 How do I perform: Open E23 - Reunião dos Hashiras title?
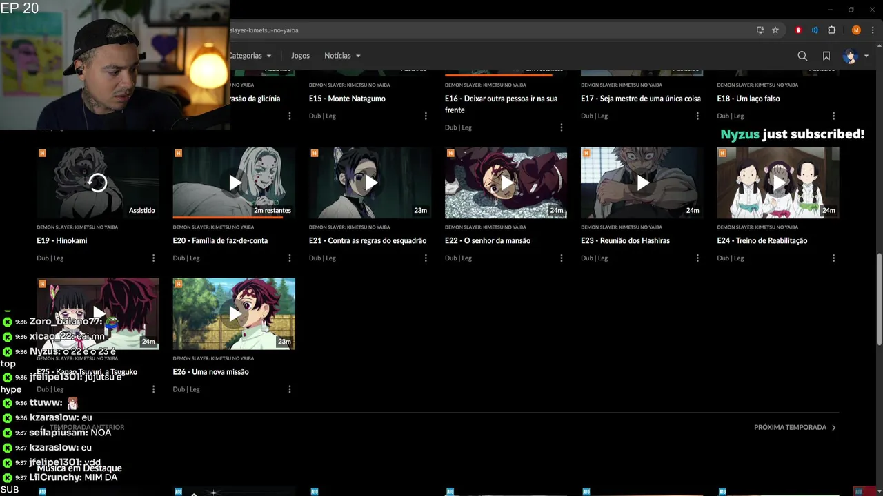pos(625,240)
